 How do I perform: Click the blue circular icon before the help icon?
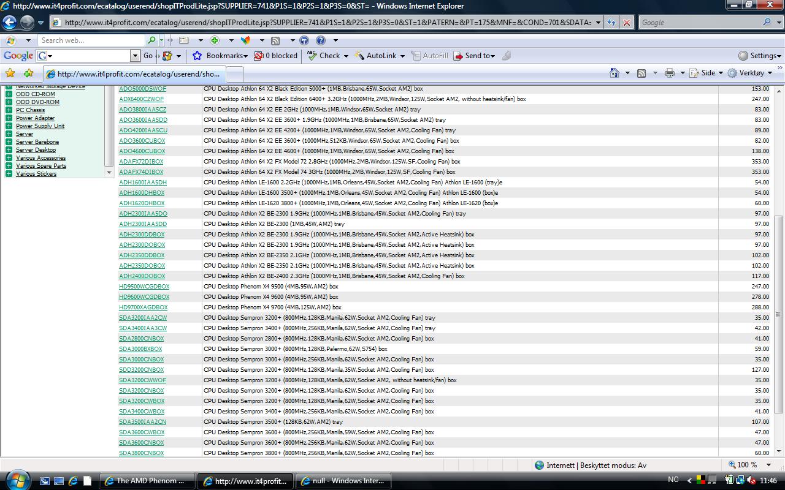[x=304, y=40]
